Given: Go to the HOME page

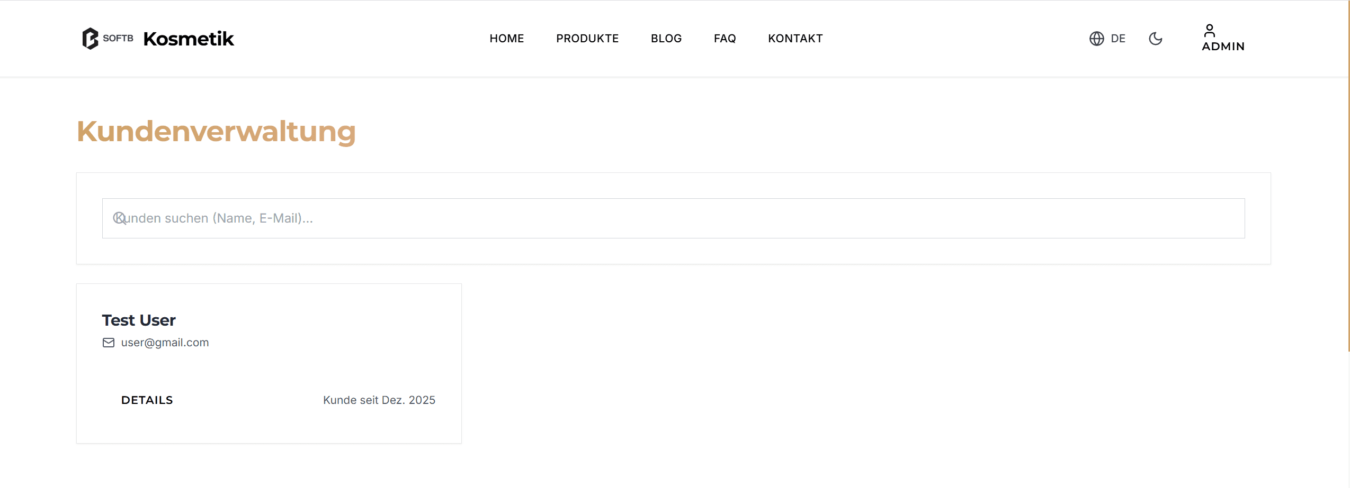Looking at the screenshot, I should (506, 39).
